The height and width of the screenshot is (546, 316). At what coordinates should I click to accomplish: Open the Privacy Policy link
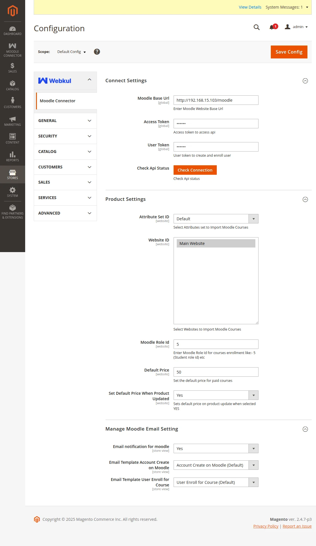tap(266, 526)
